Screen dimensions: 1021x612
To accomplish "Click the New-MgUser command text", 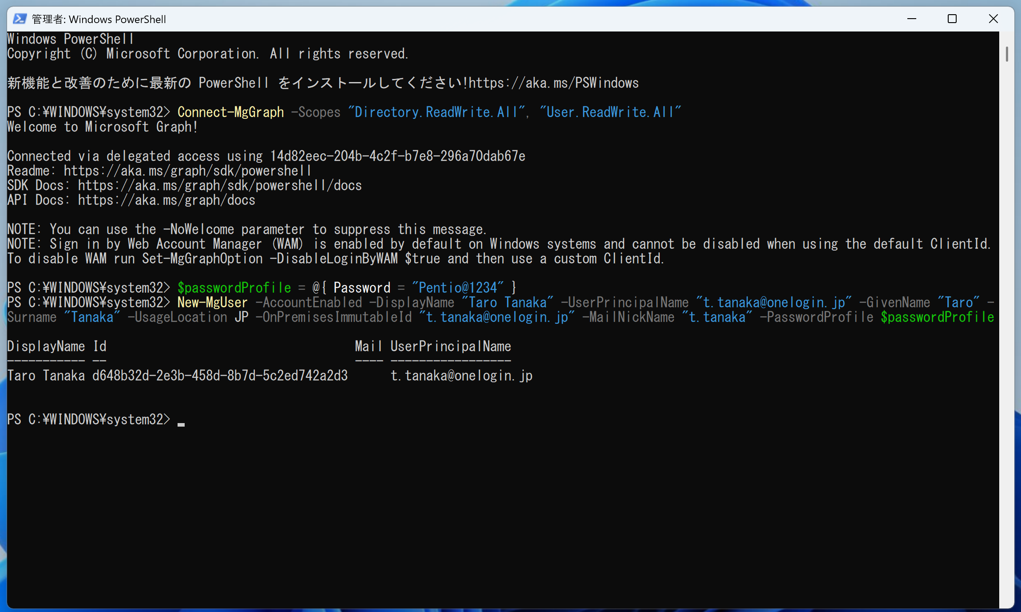I will point(213,302).
